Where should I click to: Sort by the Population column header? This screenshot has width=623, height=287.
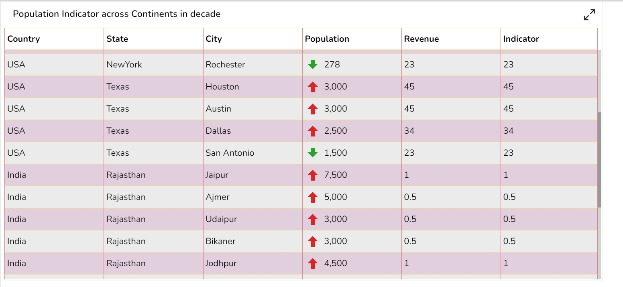point(327,39)
